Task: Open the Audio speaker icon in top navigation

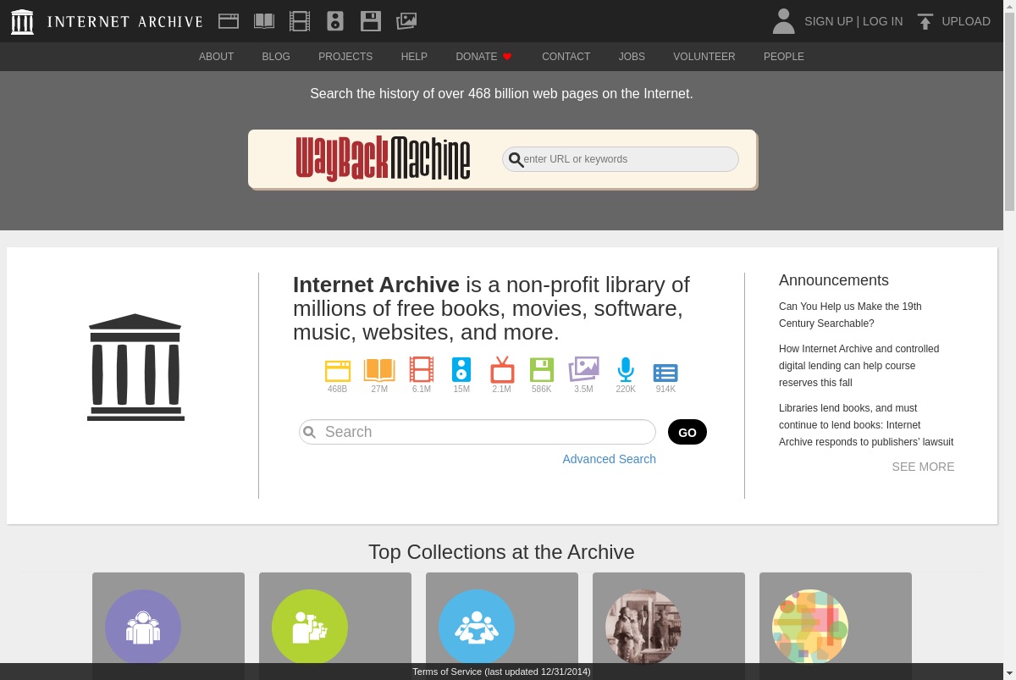Action: click(335, 21)
